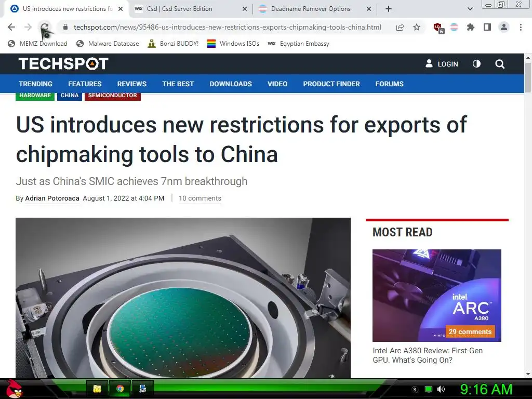Open the DOWNLOADS menu
The width and height of the screenshot is (532, 399).
point(231,84)
